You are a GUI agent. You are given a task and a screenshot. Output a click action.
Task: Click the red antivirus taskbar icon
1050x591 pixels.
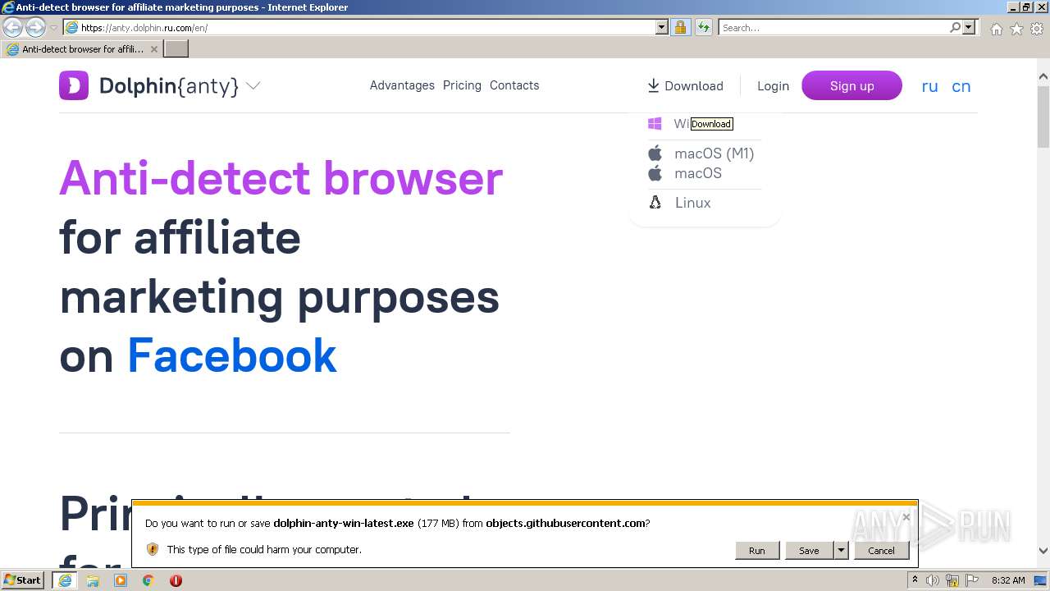(x=176, y=580)
